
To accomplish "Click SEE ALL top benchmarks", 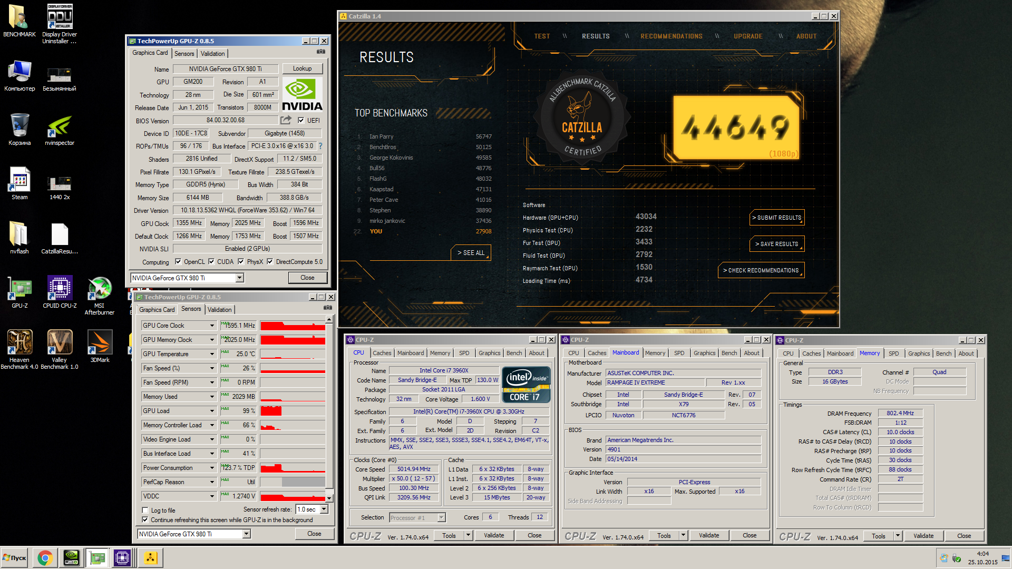I will pos(471,253).
